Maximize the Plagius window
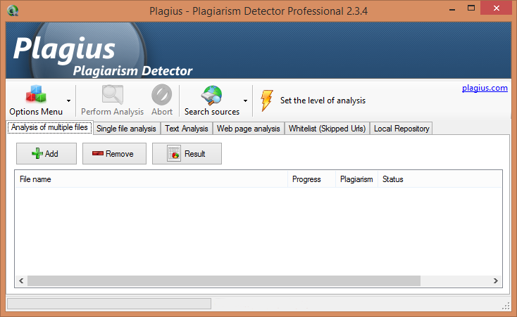517x317 pixels. click(471, 8)
